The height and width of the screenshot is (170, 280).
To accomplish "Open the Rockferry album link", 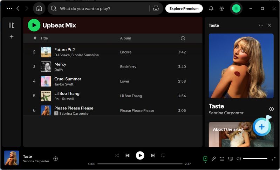I will (x=128, y=67).
